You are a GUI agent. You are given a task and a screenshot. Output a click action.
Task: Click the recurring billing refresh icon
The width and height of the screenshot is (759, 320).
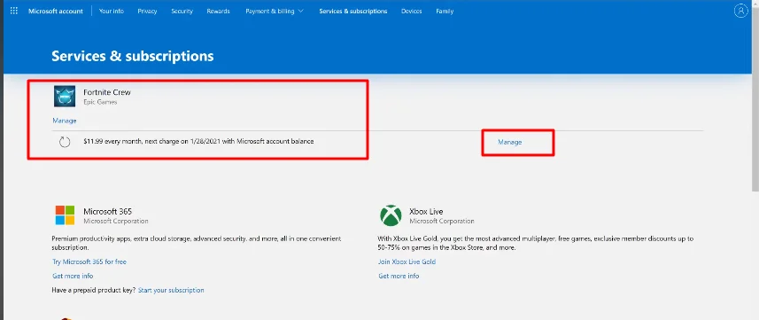[x=65, y=142]
